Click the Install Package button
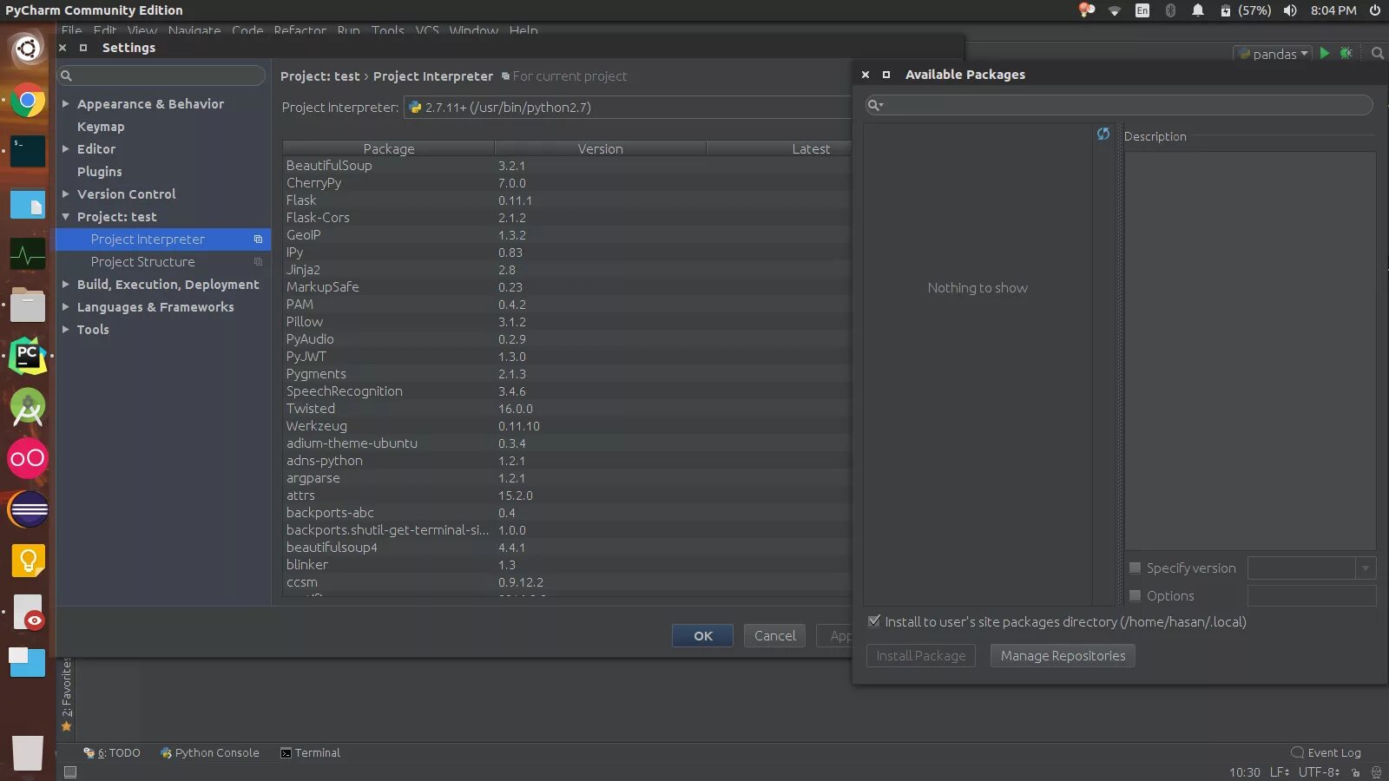 (921, 656)
